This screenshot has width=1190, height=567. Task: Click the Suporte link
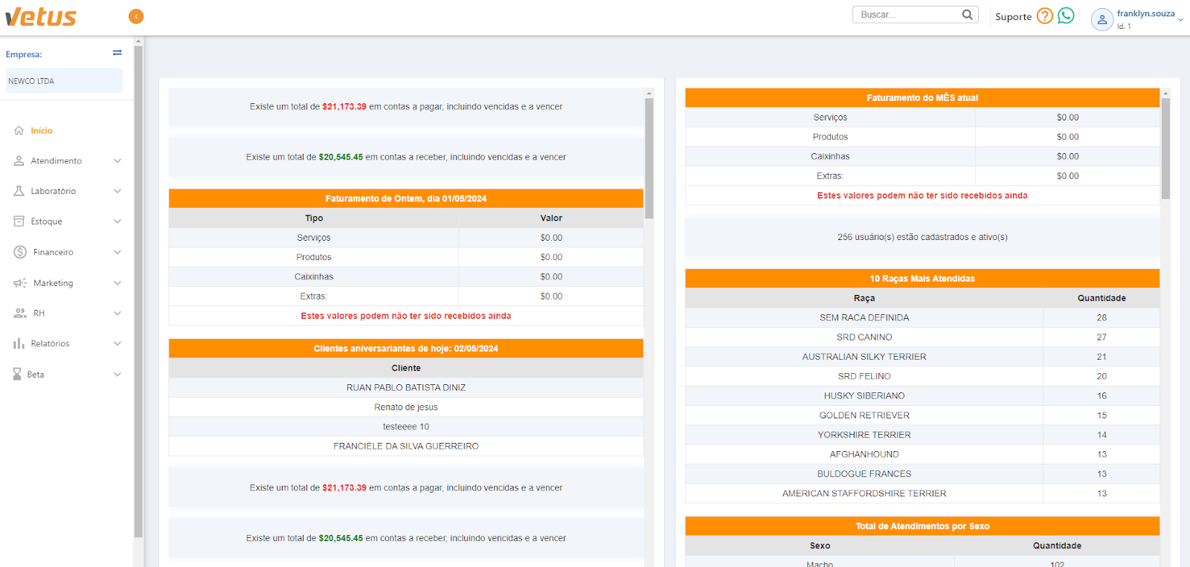pyautogui.click(x=1013, y=17)
